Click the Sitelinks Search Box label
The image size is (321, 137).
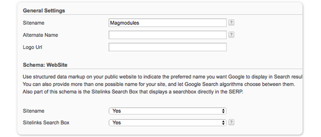[46, 123]
